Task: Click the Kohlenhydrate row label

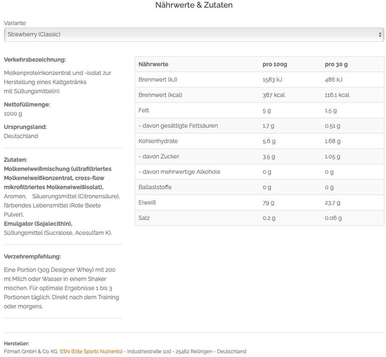Action: point(158,141)
